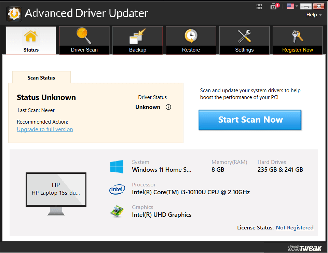Screen dimensions: 328x253
Task: Click the Windows system logo icon
Action: 117,167
